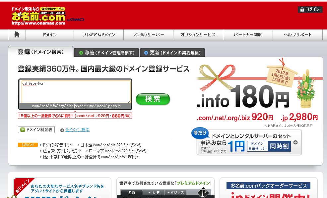Select the 名前 tab in premium domain panel
Screen dimensions: 327x198
(x=131, y=193)
